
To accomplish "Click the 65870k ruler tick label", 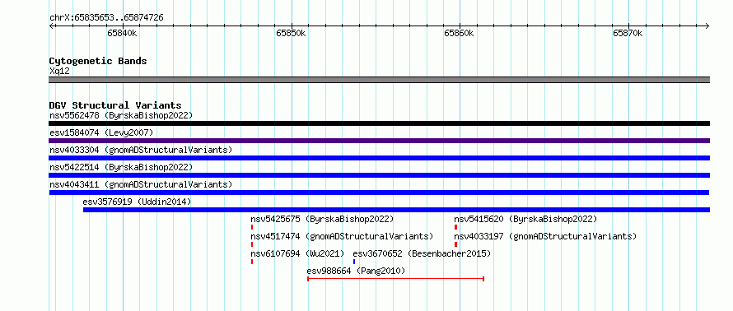I will (x=628, y=33).
